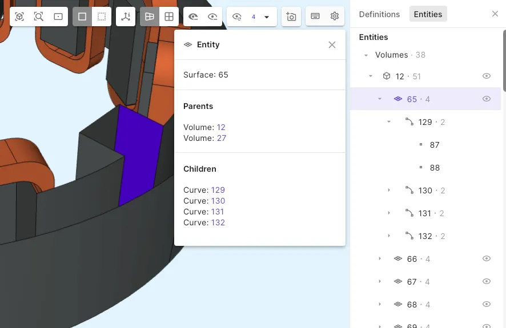
Task: Open parent Volume 12 link
Action: tap(221, 127)
